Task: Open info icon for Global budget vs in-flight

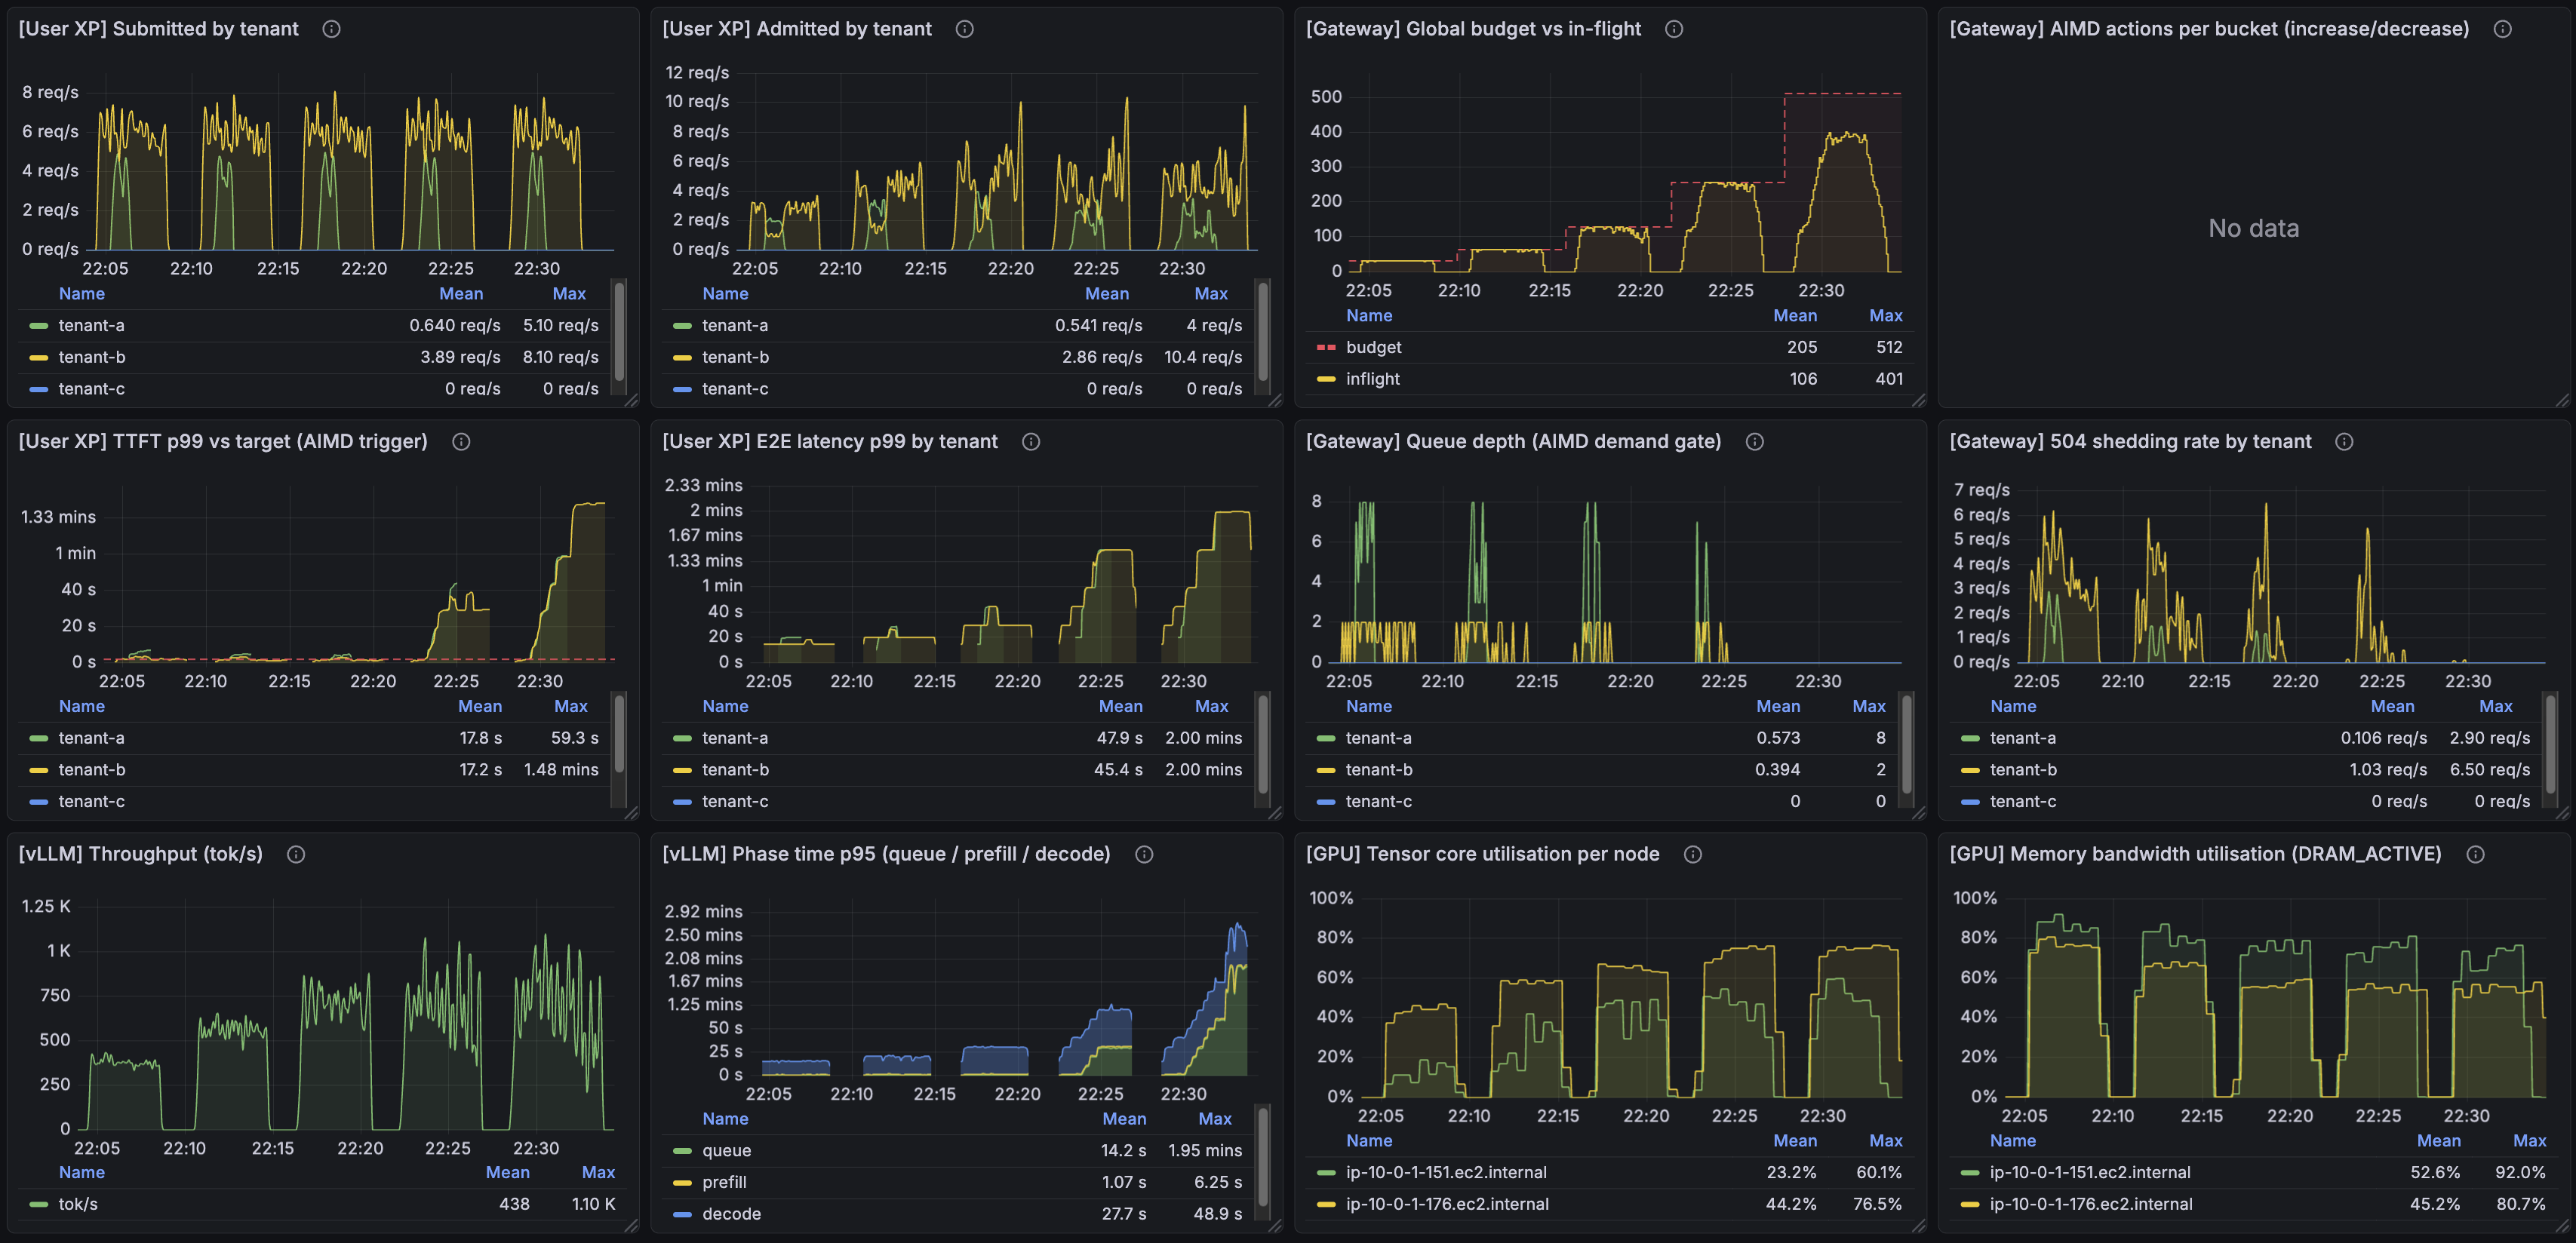Action: [1674, 29]
